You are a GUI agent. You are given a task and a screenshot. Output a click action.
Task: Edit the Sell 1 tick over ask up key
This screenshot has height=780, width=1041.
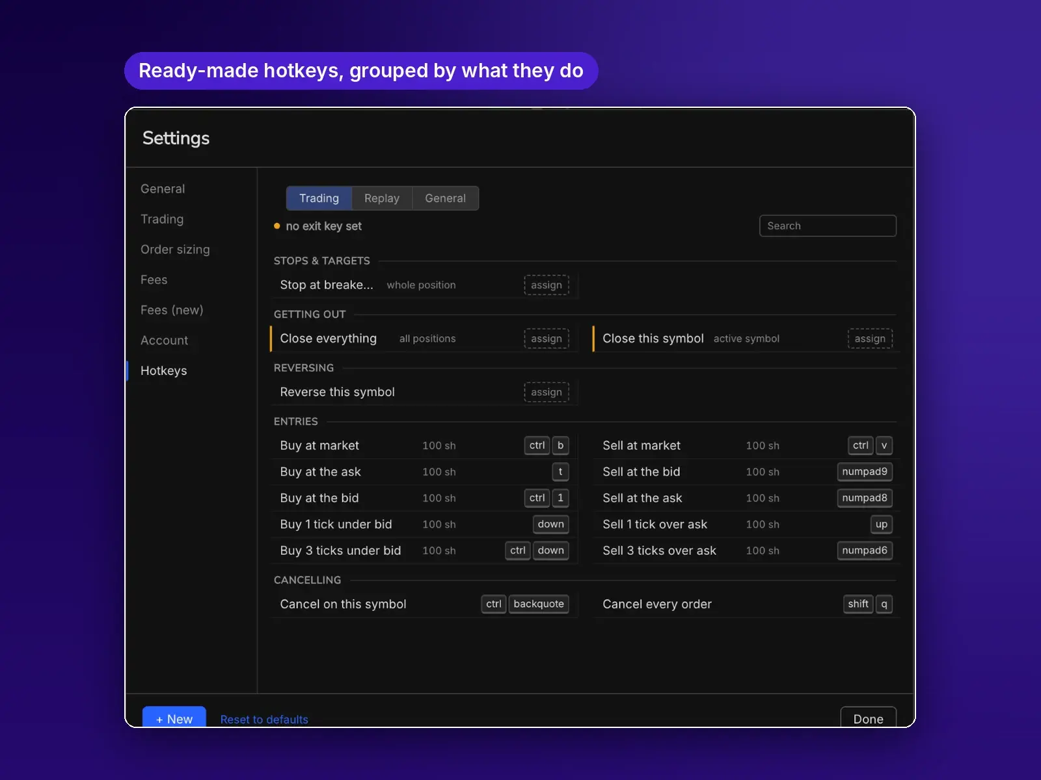click(x=882, y=524)
